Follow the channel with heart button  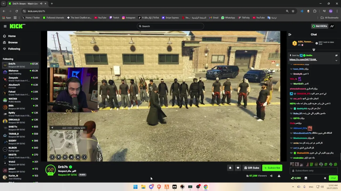coord(238,168)
